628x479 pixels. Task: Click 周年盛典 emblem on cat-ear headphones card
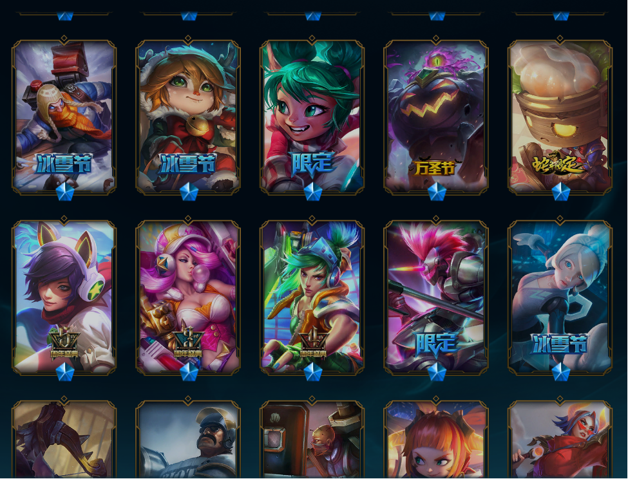tap(64, 343)
